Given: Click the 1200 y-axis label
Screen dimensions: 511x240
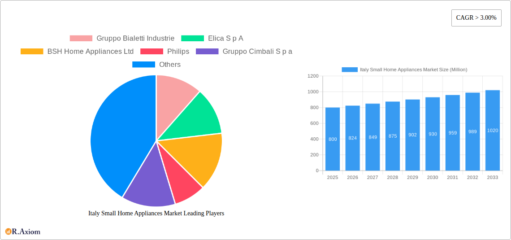Looking at the screenshot, I should (313, 76).
